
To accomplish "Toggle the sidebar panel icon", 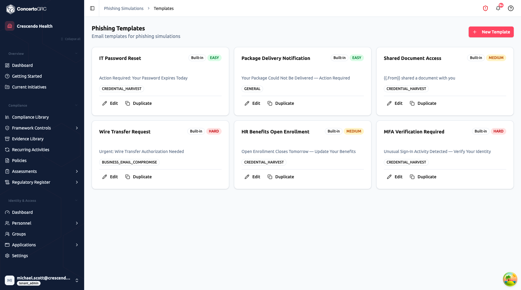I will 92,8.
